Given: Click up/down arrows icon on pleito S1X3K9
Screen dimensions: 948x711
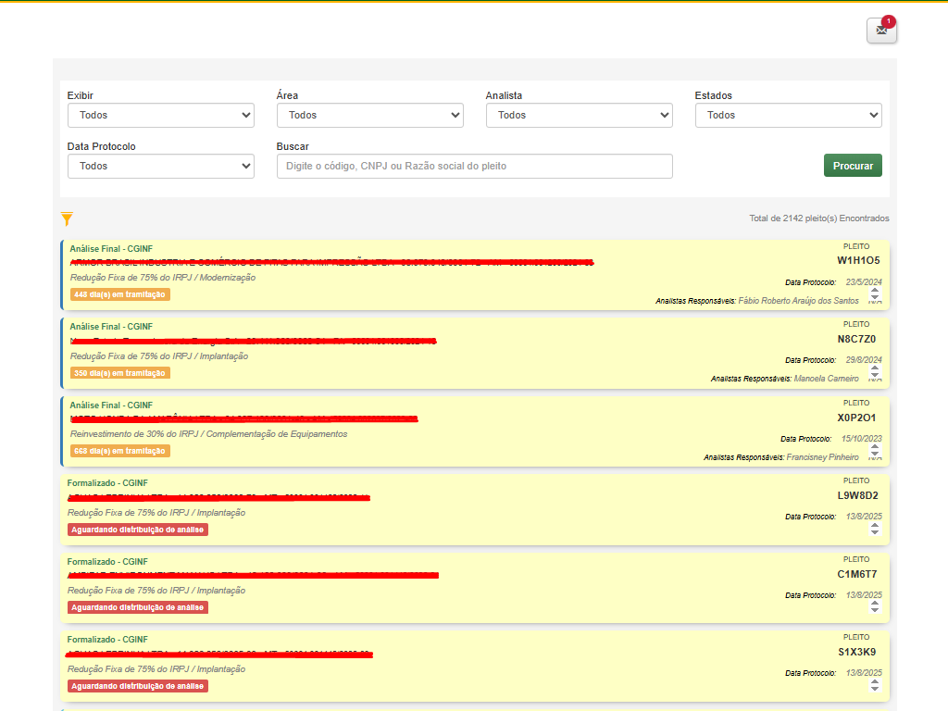Looking at the screenshot, I should tap(875, 685).
